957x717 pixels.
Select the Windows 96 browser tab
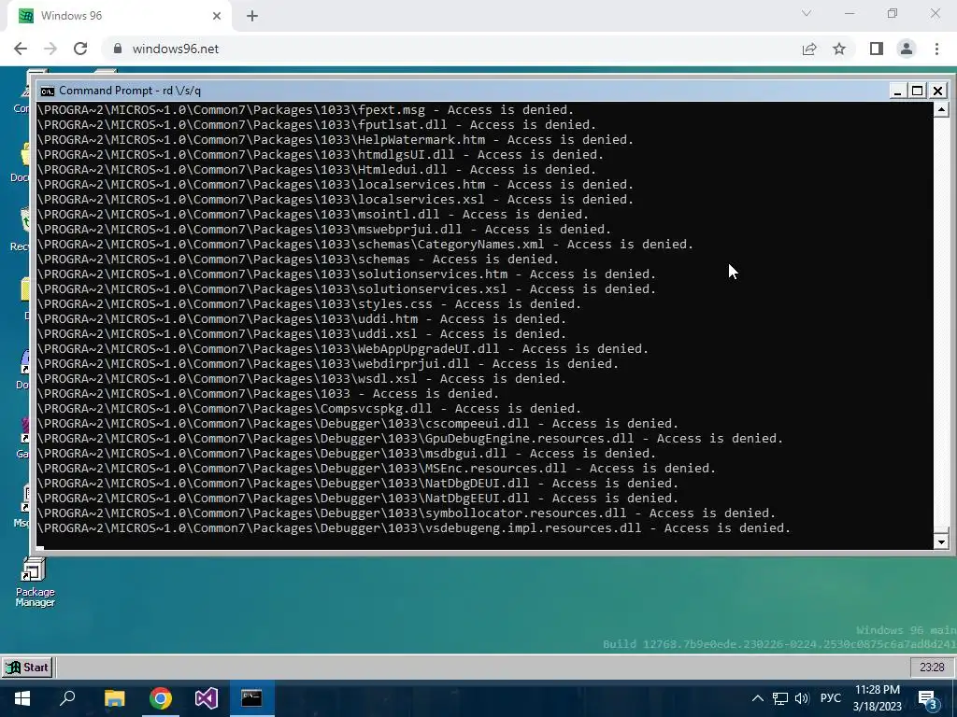point(119,16)
